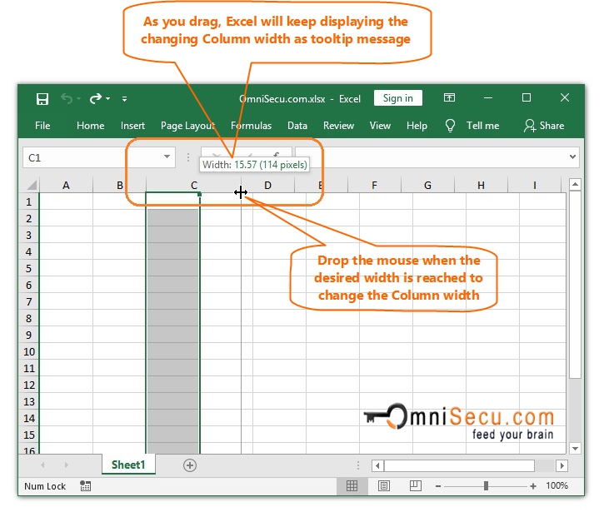Click horizontal scrollbar left arrow
The image size is (604, 517).
tap(377, 466)
